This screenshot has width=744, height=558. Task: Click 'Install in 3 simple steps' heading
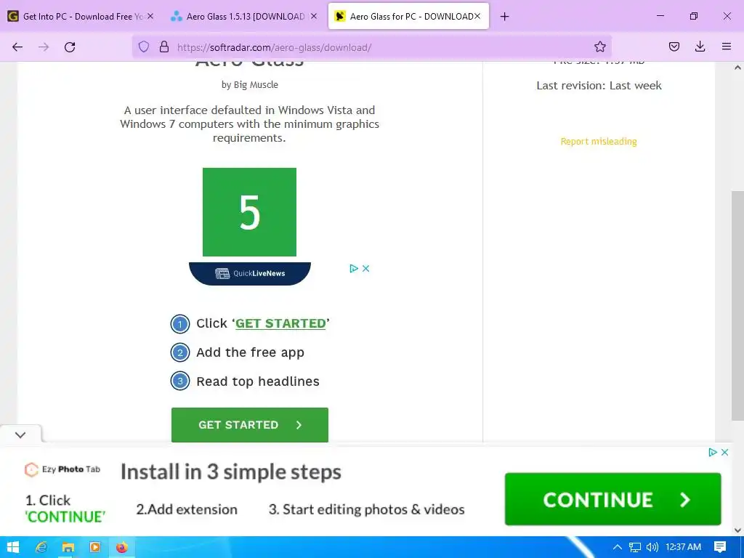click(x=231, y=472)
